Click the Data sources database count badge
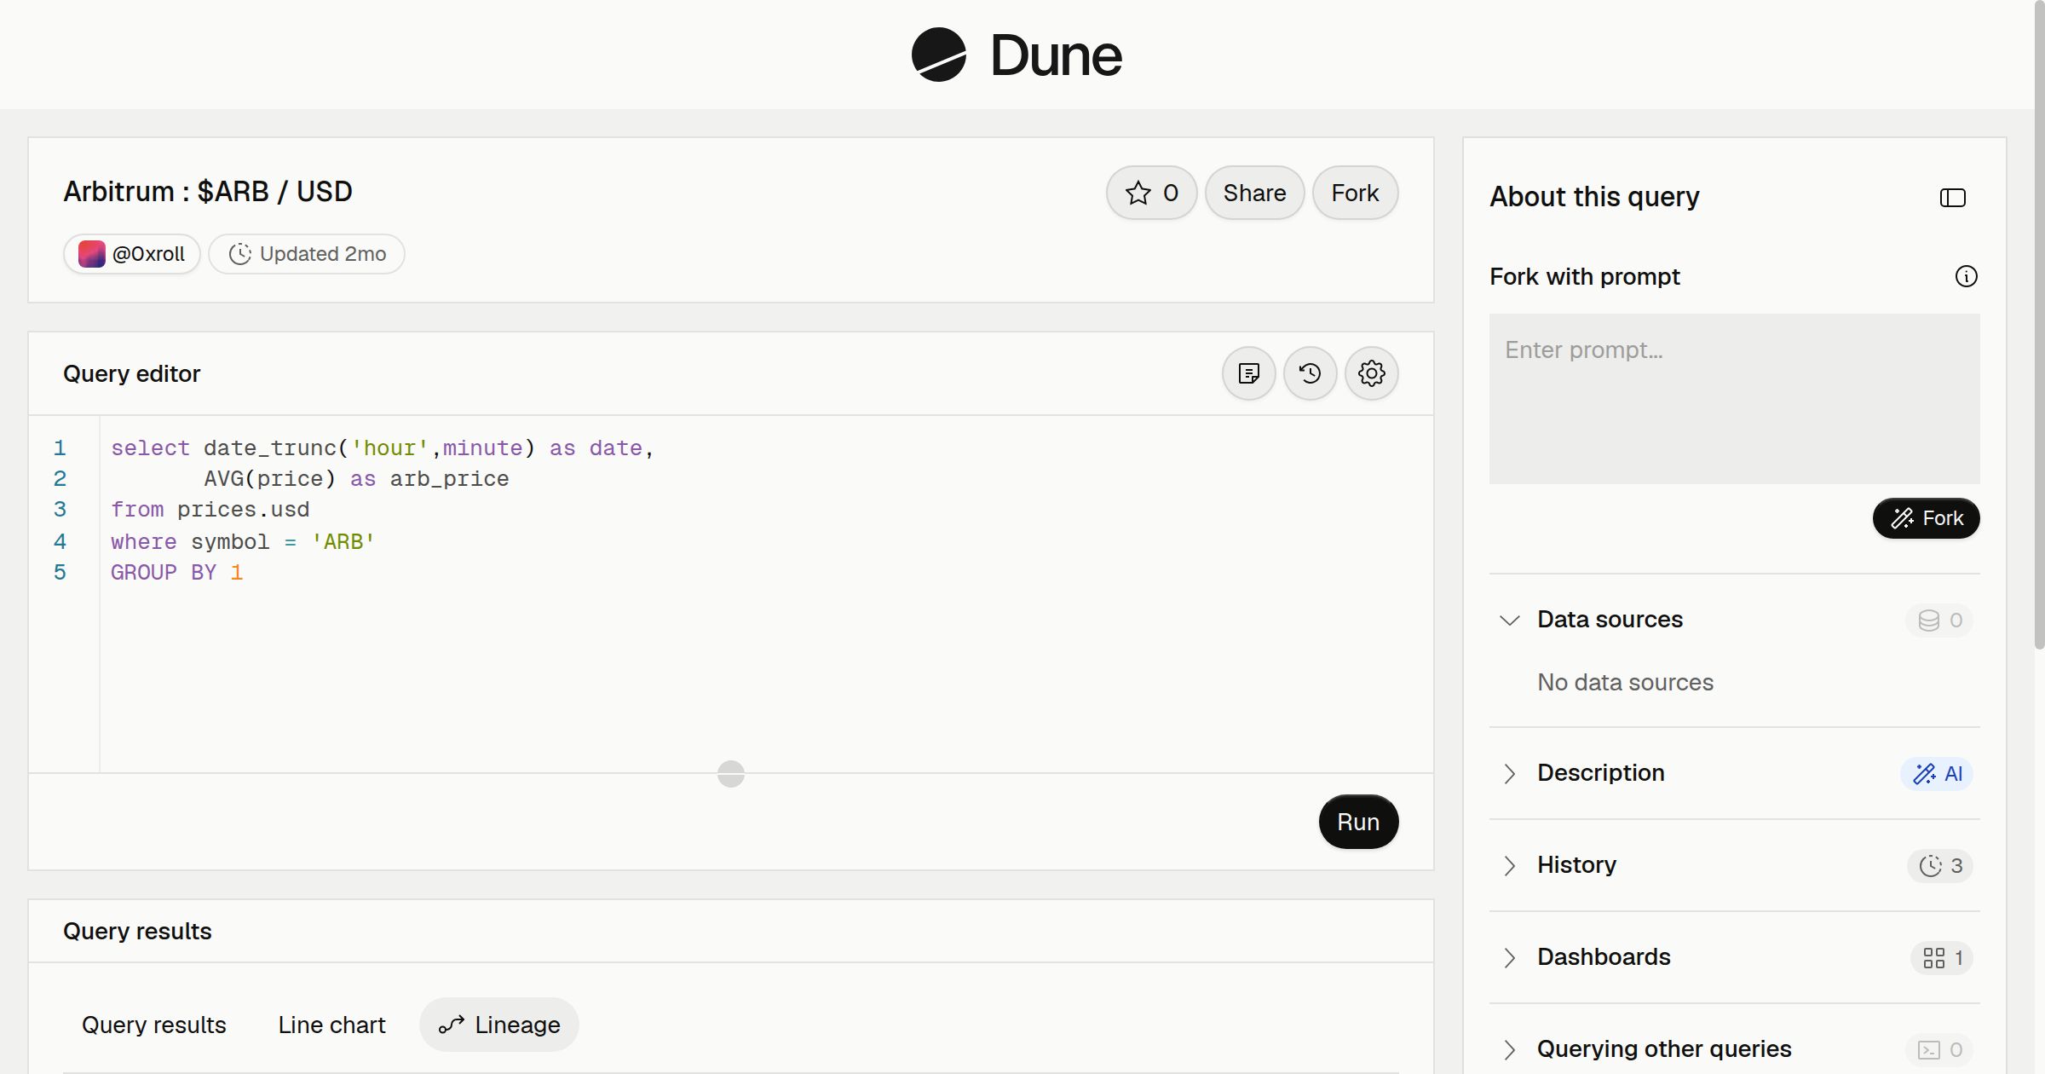The width and height of the screenshot is (2045, 1074). pos(1939,621)
